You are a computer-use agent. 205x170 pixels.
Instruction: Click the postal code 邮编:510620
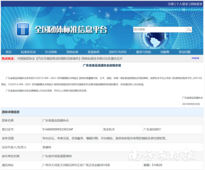153,165
